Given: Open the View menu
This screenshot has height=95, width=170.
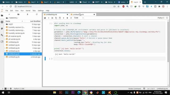Looking at the screenshot, I should point(17,11).
